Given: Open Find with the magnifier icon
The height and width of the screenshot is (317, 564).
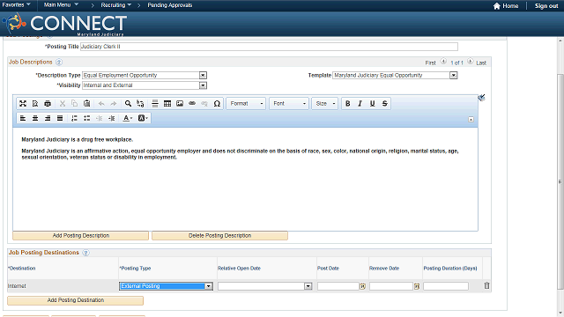Looking at the screenshot, I should [x=128, y=104].
